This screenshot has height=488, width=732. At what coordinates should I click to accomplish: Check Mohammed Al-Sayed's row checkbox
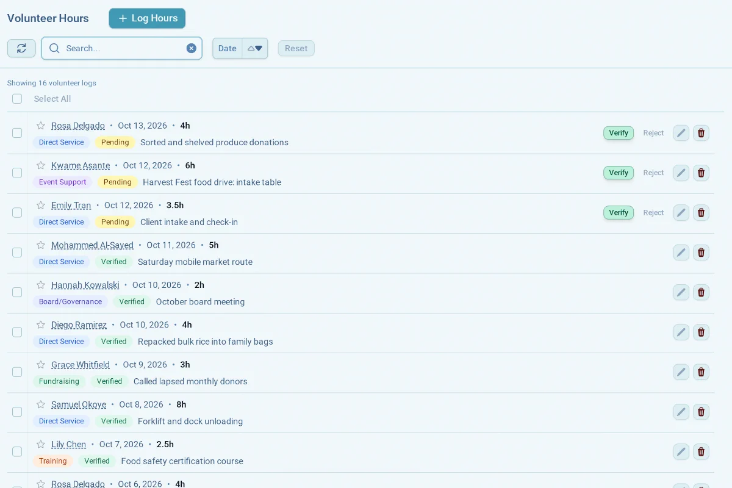17,253
